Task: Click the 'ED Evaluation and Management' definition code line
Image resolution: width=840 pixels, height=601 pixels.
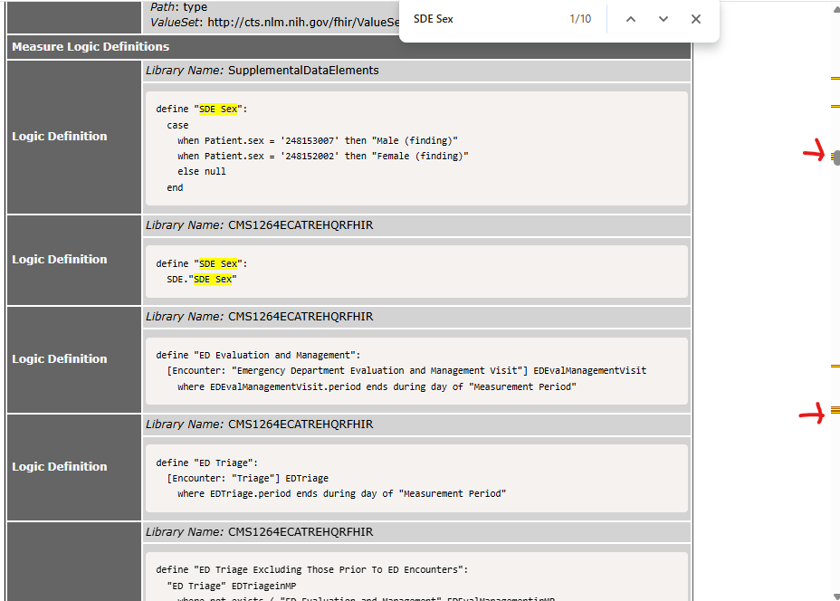Action: [258, 355]
